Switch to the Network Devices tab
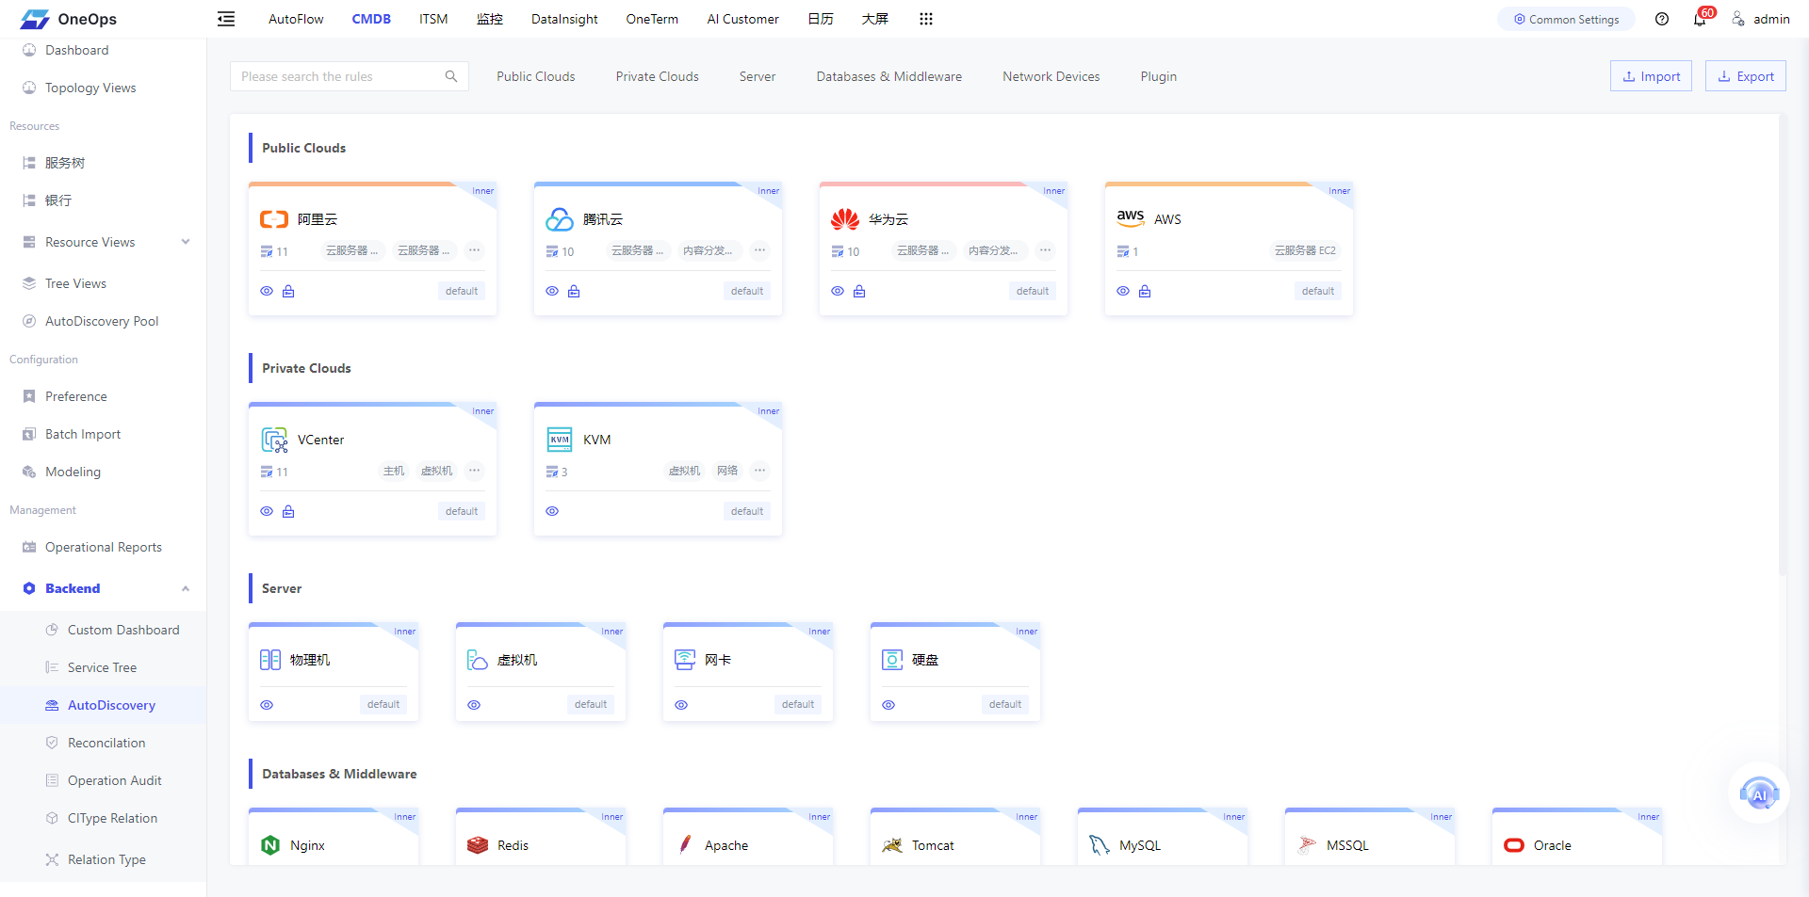 (x=1051, y=76)
